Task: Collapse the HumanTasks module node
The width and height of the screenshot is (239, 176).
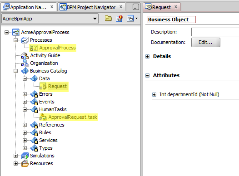Action: (x=25, y=109)
